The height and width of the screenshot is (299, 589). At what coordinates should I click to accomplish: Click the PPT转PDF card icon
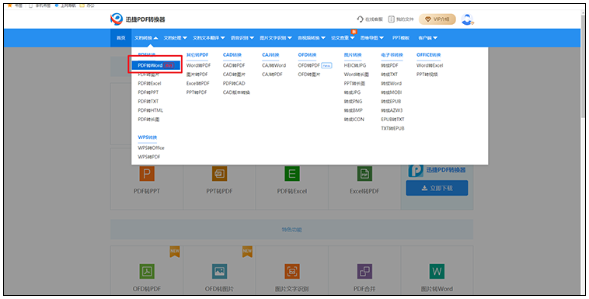pos(219,174)
